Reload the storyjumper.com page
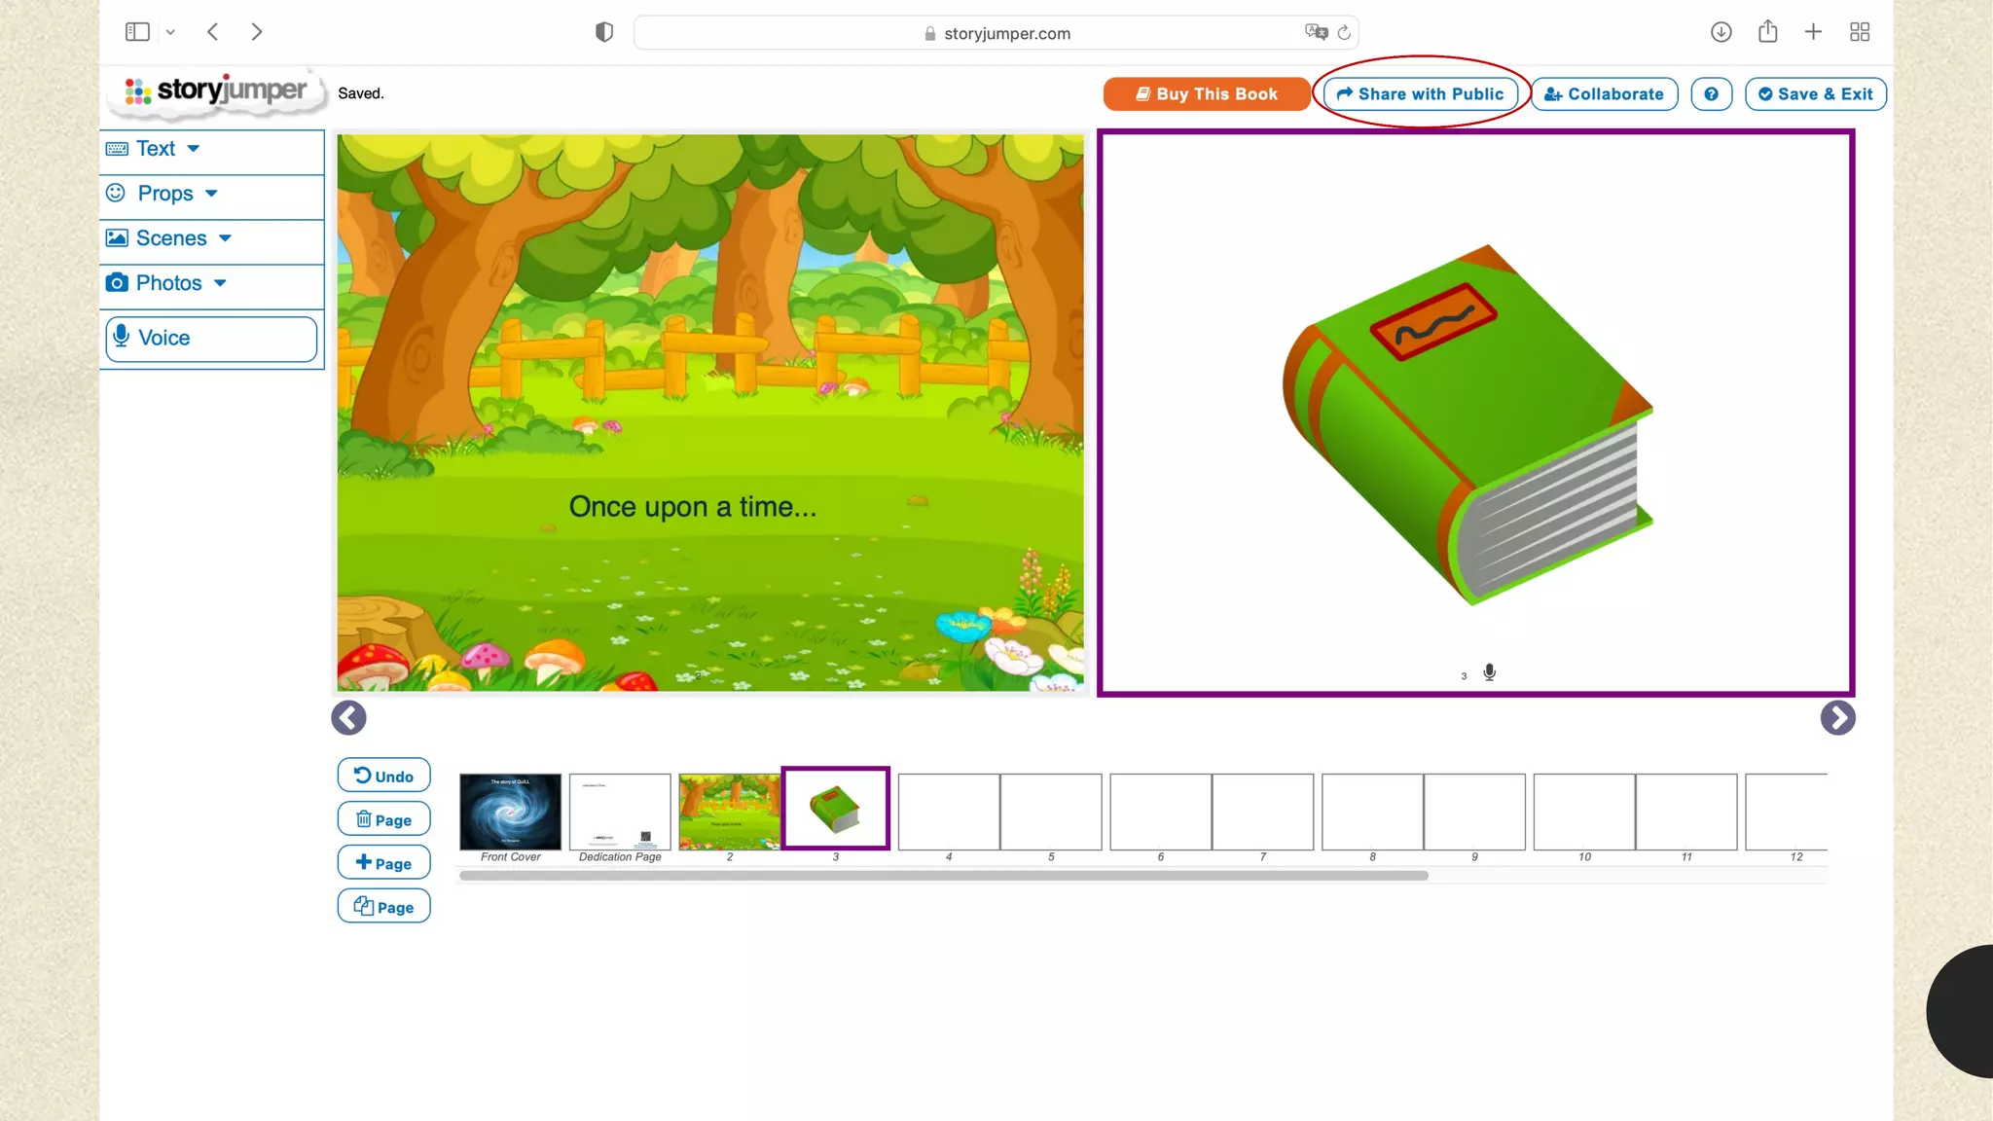Image resolution: width=1993 pixels, height=1121 pixels. pyautogui.click(x=1344, y=33)
